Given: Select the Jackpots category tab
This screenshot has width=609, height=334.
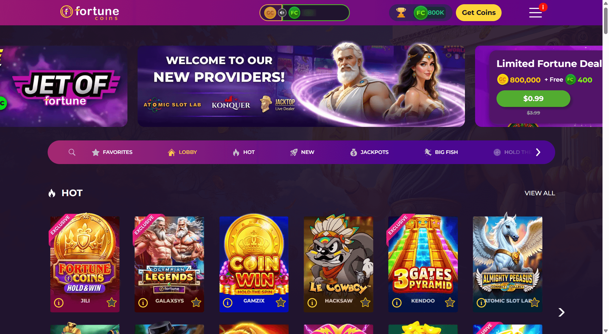Looking at the screenshot, I should (369, 152).
